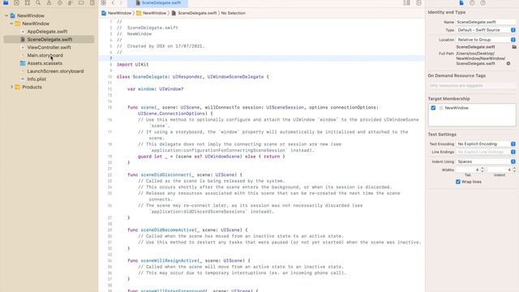Open the related items grid menu

104,2
